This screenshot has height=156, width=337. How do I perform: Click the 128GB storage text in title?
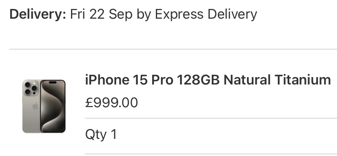point(198,80)
